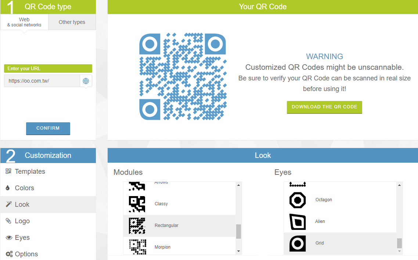418x260 pixels.
Task: Open the Colors customization section
Action: (x=48, y=188)
